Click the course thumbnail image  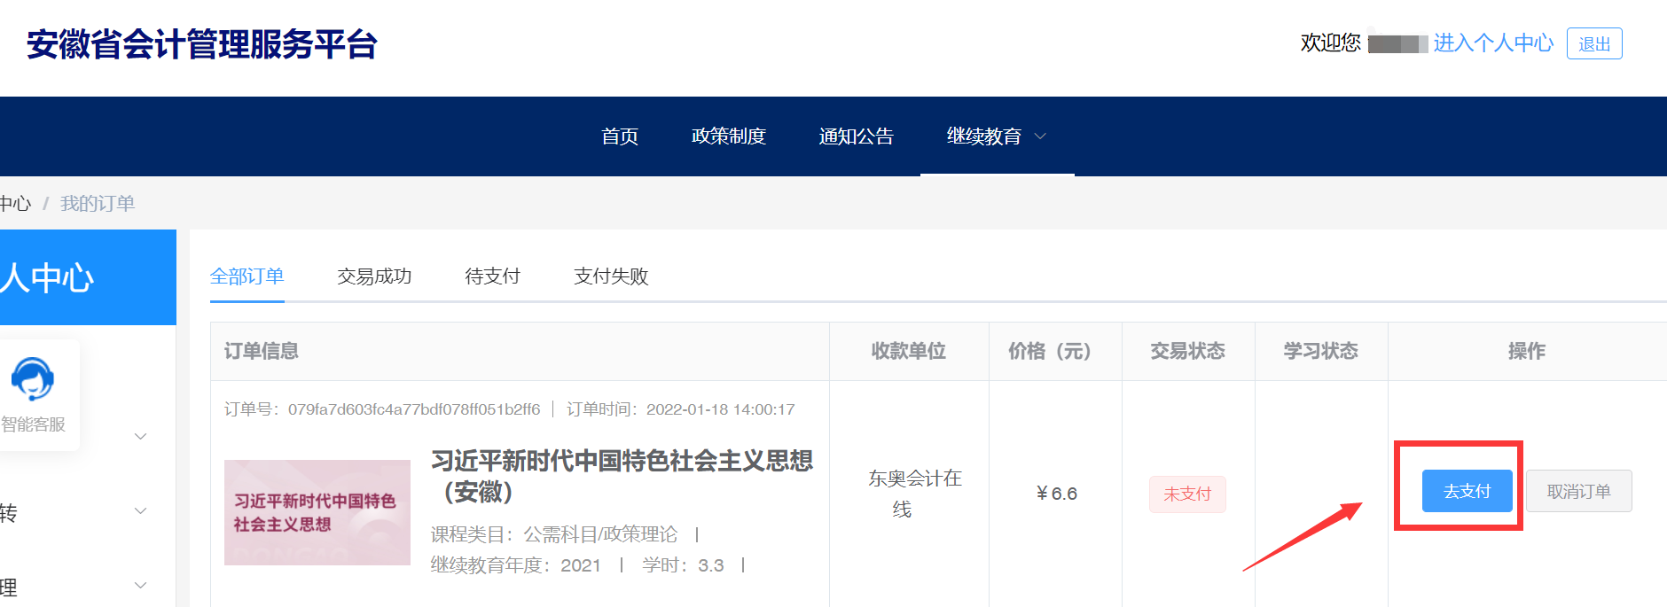click(317, 512)
